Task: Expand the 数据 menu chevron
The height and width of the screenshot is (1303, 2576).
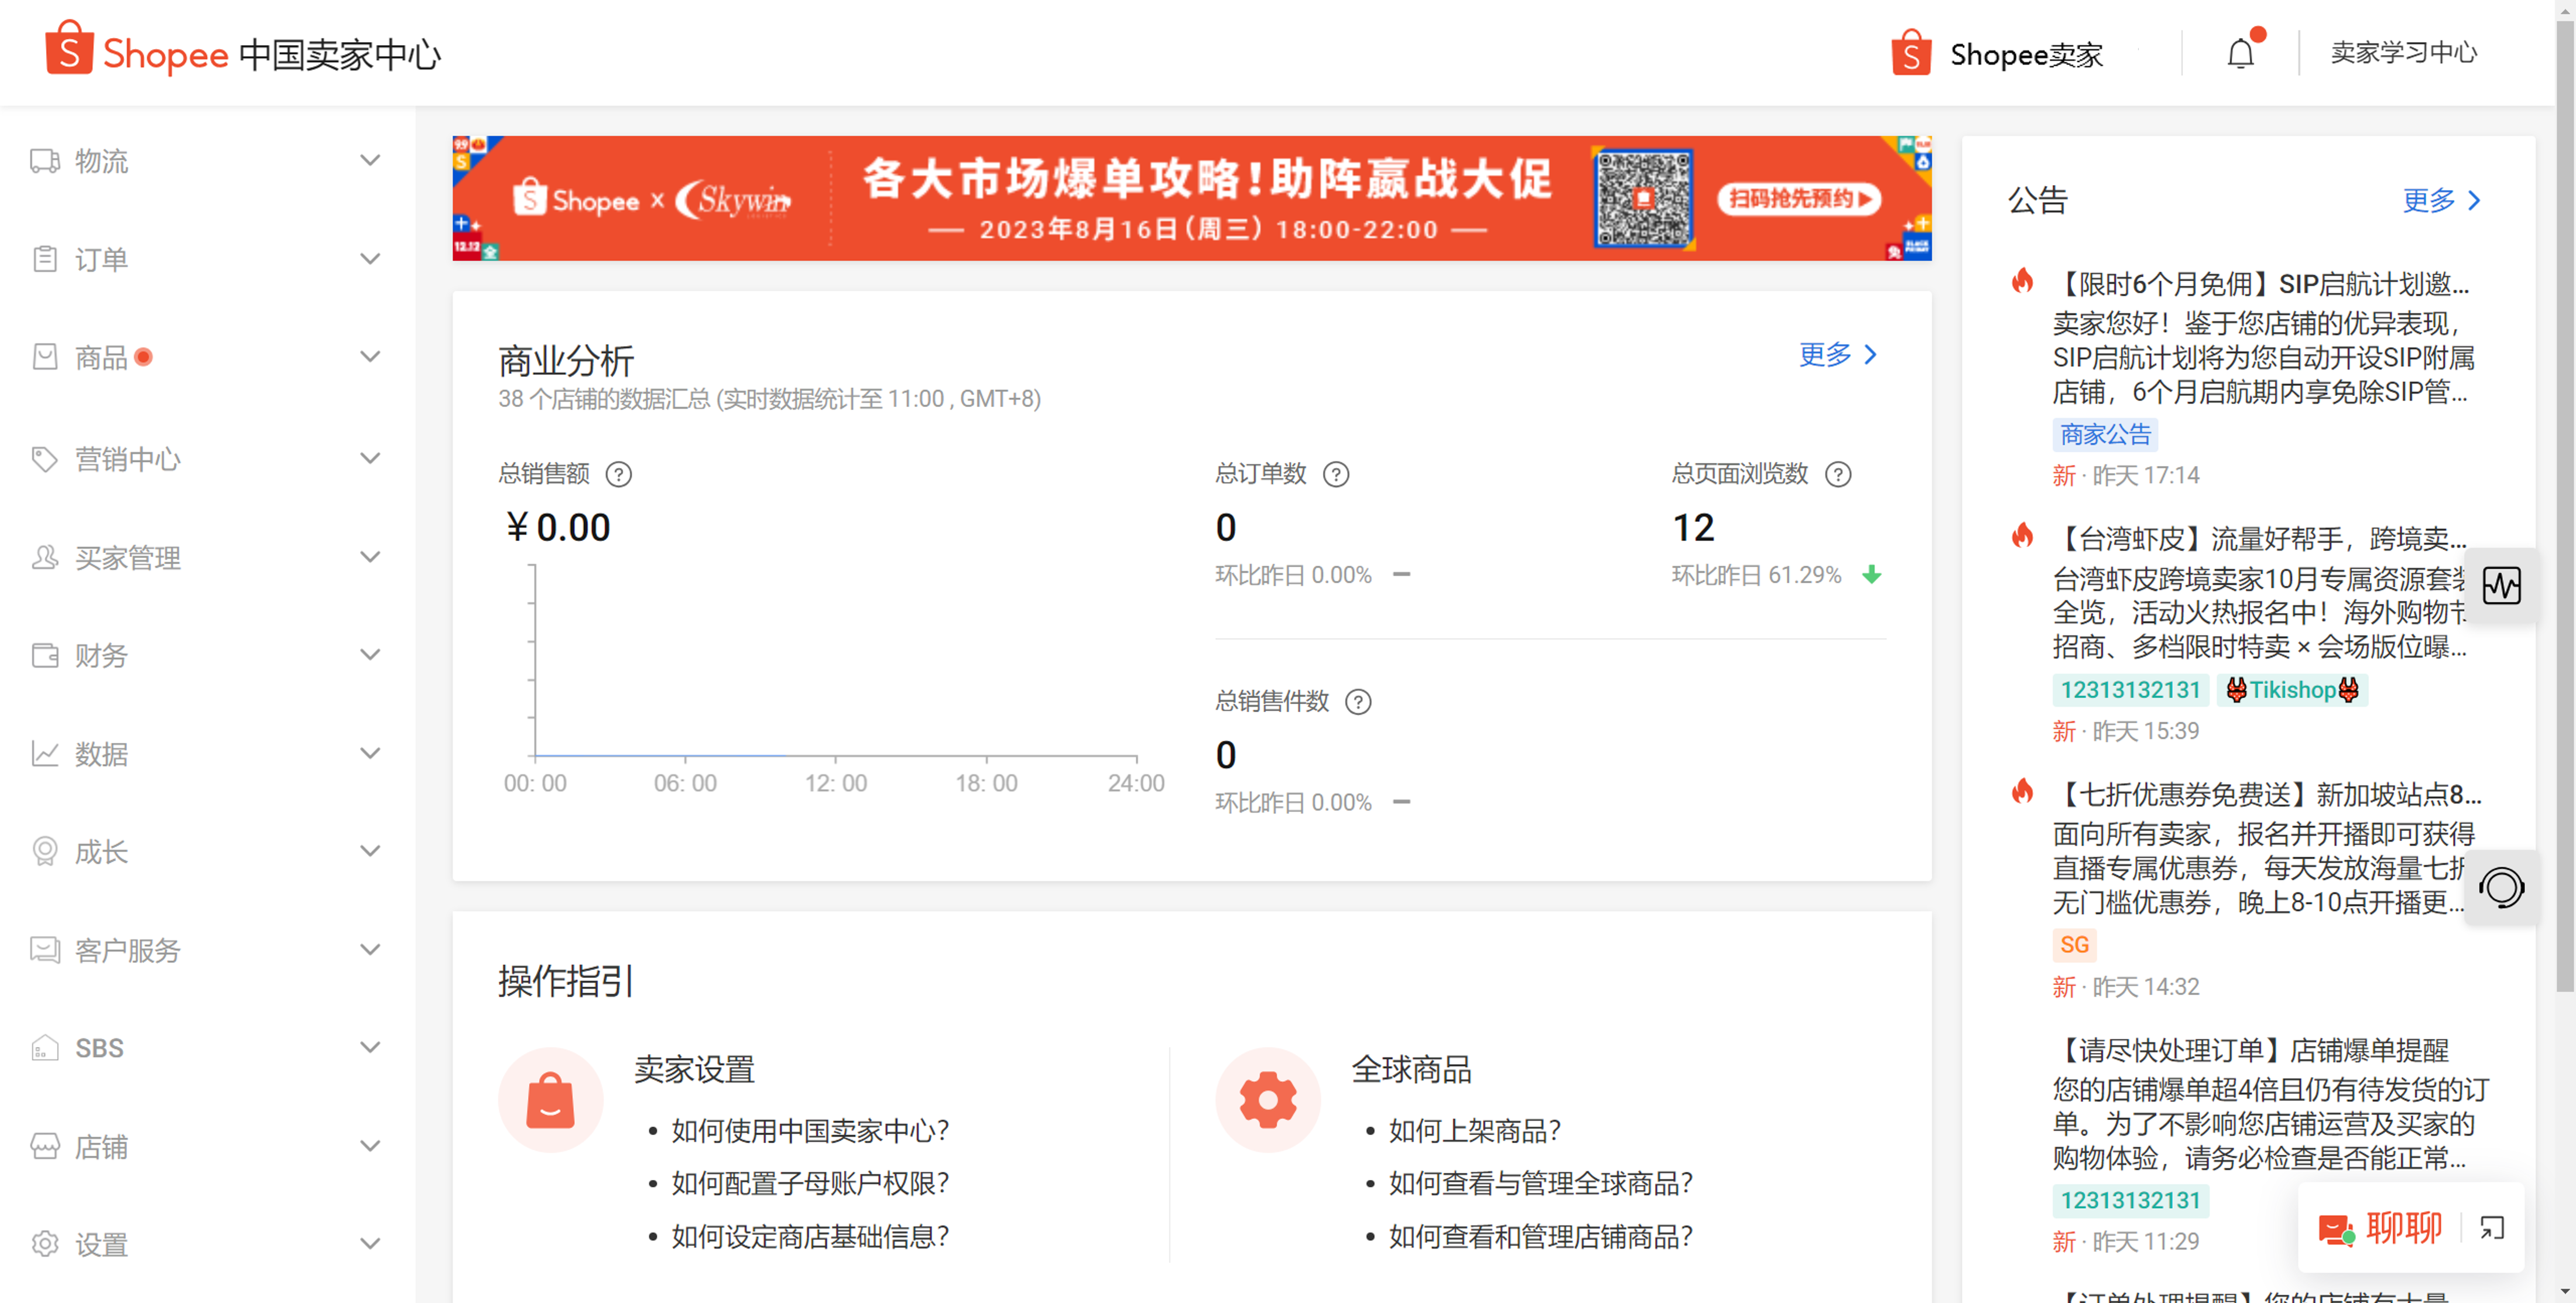Action: 370,753
